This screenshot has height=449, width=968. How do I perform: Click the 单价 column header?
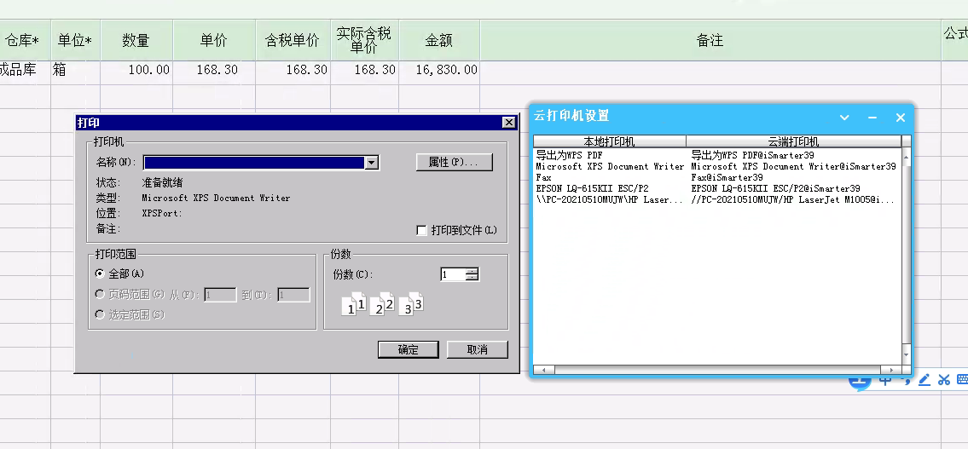(x=213, y=41)
